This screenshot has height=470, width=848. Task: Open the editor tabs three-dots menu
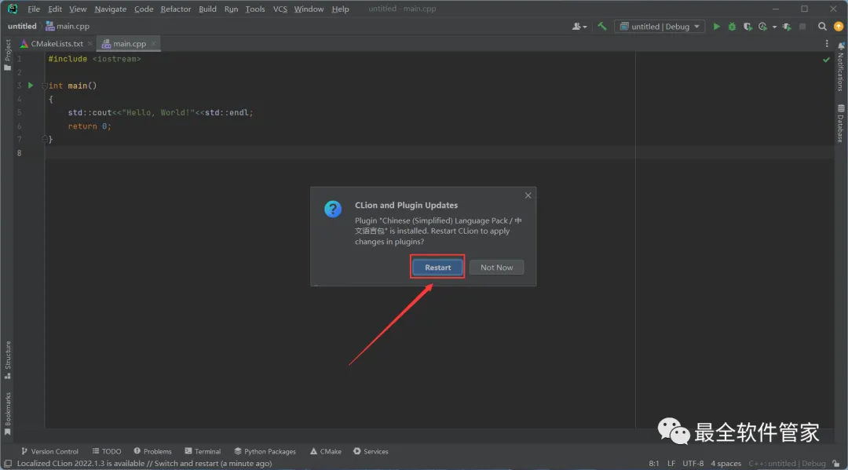[x=826, y=44]
